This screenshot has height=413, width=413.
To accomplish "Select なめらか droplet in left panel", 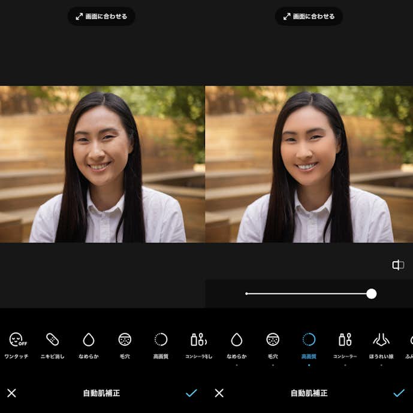I will click(x=89, y=341).
